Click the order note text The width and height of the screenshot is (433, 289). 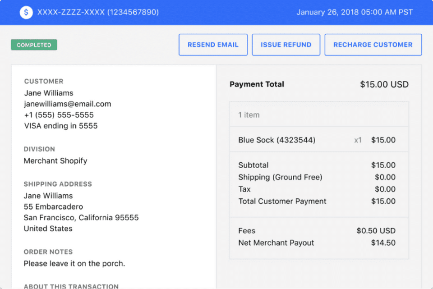pyautogui.click(x=74, y=263)
